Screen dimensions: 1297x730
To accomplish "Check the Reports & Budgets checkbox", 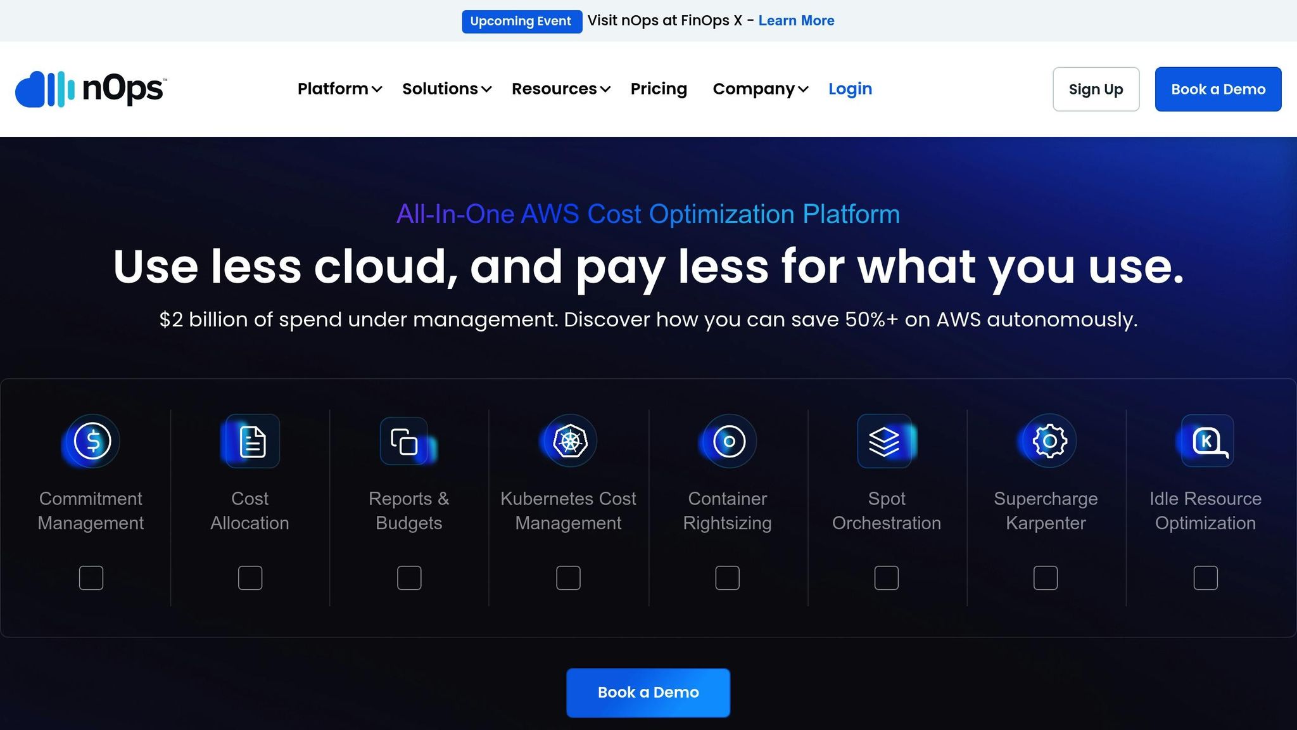I will coord(409,578).
